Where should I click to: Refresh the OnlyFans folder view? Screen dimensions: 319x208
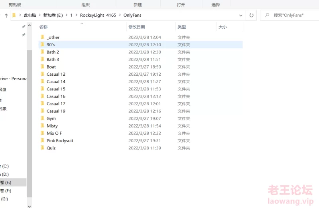(252, 15)
